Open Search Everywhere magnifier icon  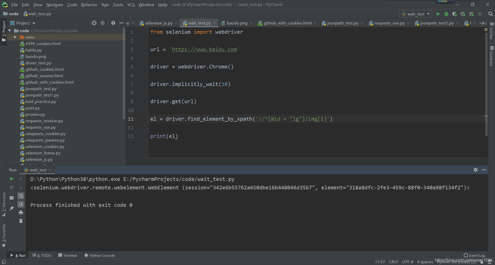tap(491, 14)
